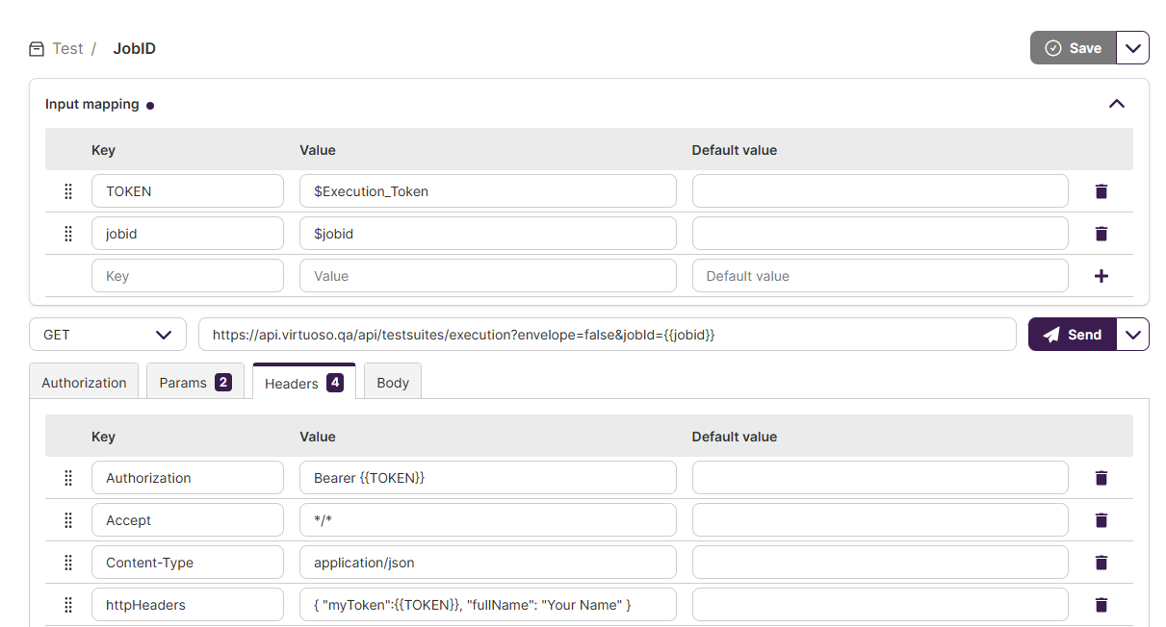1166x627 pixels.
Task: Click drag handle beside Authorization header
Action: coord(68,478)
